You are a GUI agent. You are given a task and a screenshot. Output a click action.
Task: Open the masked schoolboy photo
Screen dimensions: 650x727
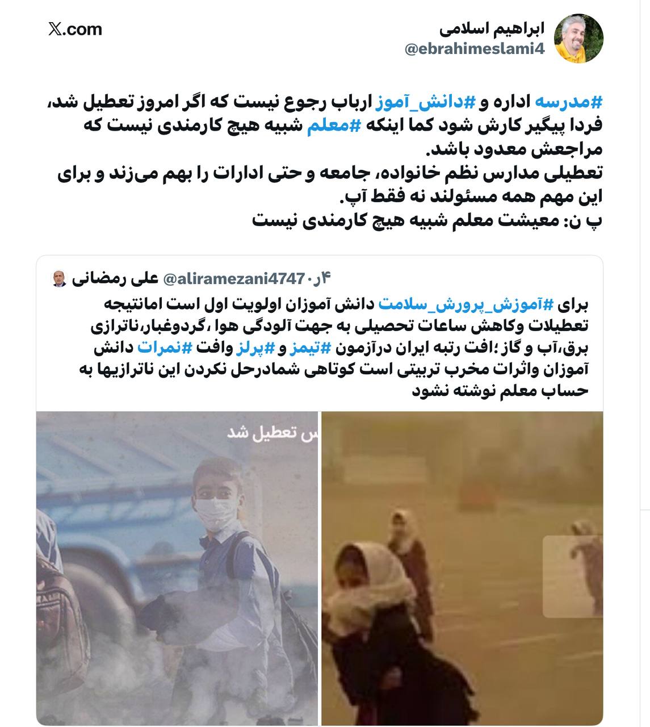point(177,568)
